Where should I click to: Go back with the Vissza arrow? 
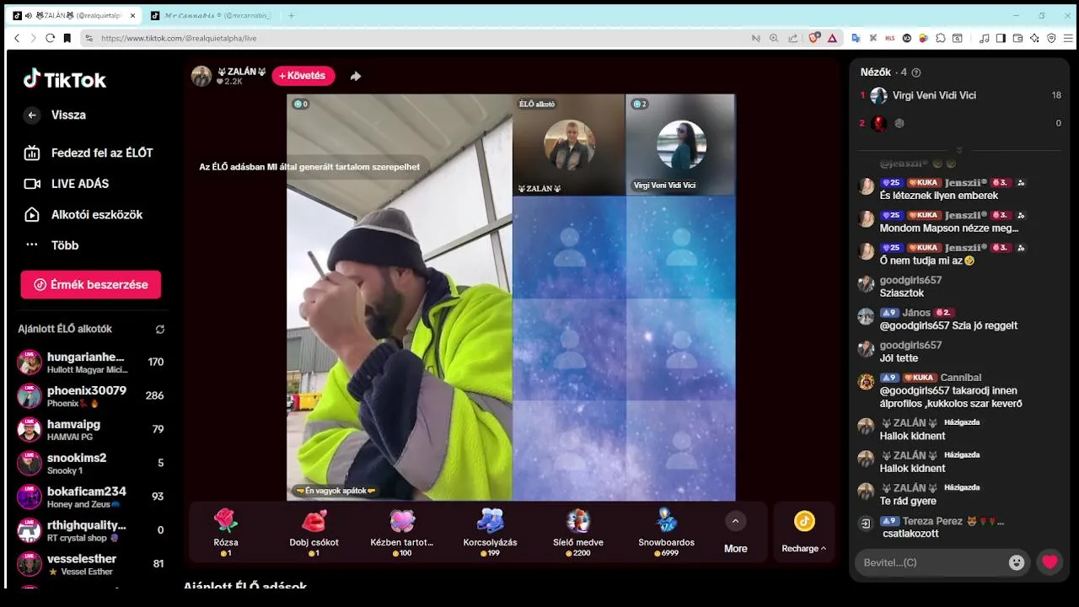[32, 115]
